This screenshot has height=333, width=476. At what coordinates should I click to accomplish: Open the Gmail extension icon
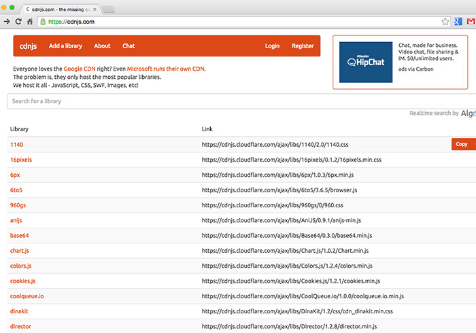[471, 22]
